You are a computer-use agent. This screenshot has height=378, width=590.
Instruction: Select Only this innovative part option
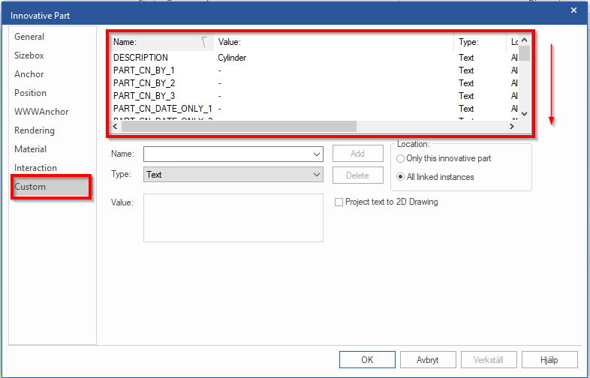[x=444, y=159]
